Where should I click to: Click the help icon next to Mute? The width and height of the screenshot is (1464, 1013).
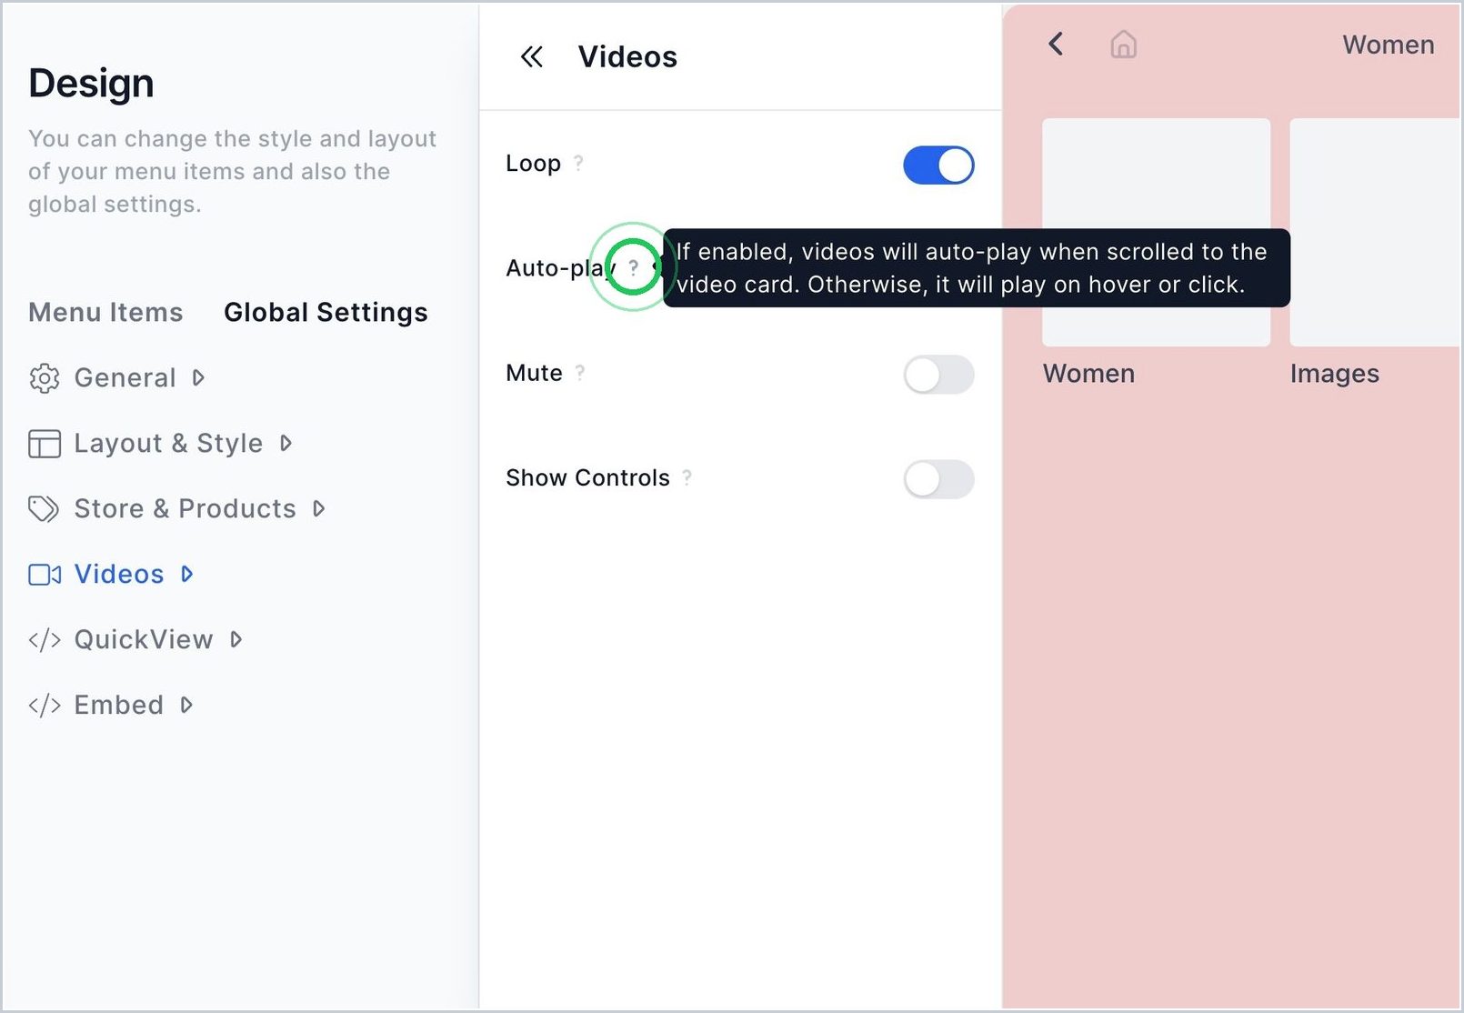point(580,372)
